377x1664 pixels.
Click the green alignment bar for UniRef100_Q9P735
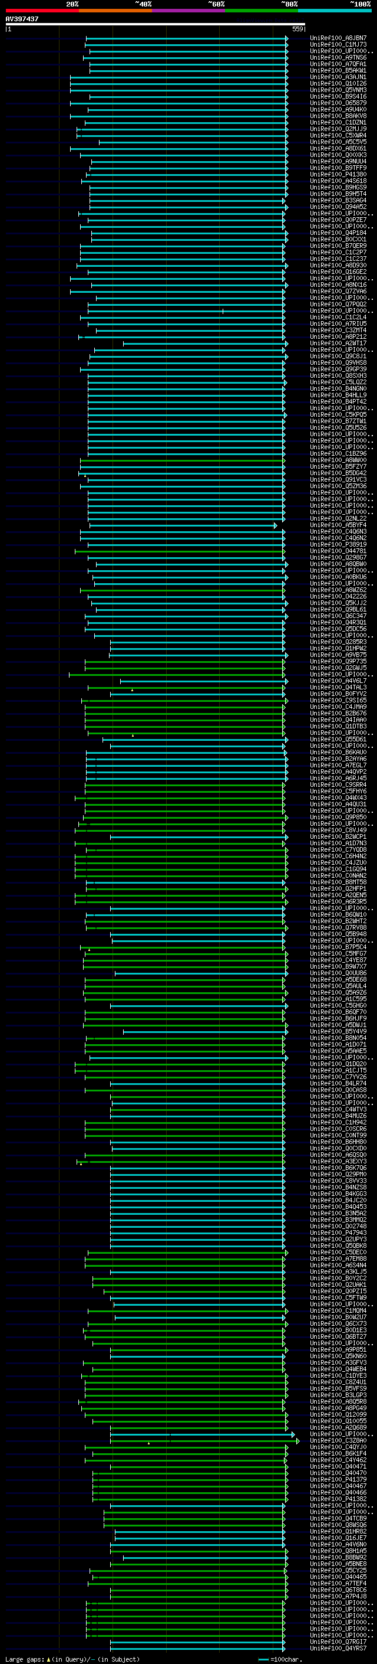pyautogui.click(x=186, y=661)
